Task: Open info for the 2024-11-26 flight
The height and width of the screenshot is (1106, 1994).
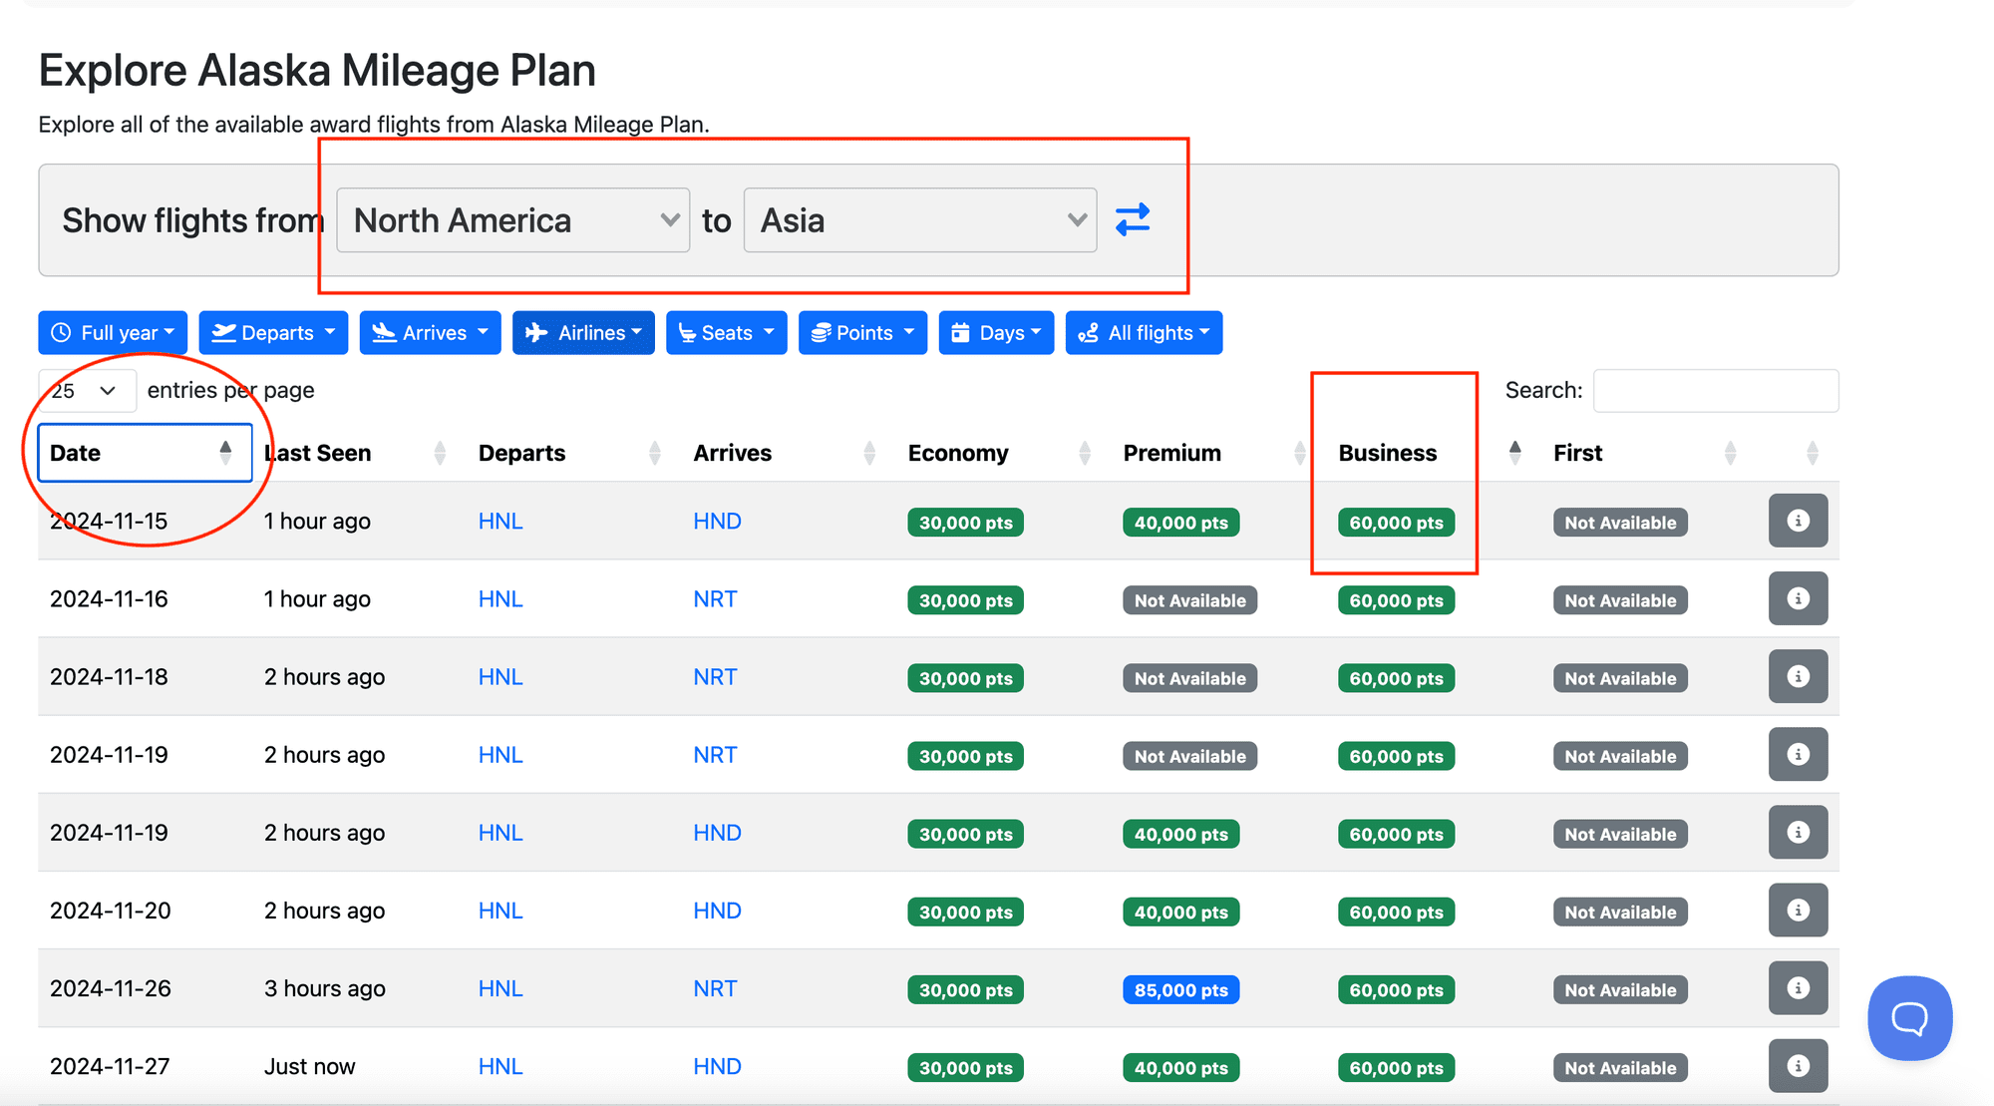Action: click(x=1798, y=987)
